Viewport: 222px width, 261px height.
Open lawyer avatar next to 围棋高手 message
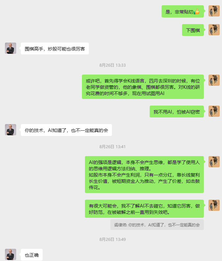tap(11, 48)
